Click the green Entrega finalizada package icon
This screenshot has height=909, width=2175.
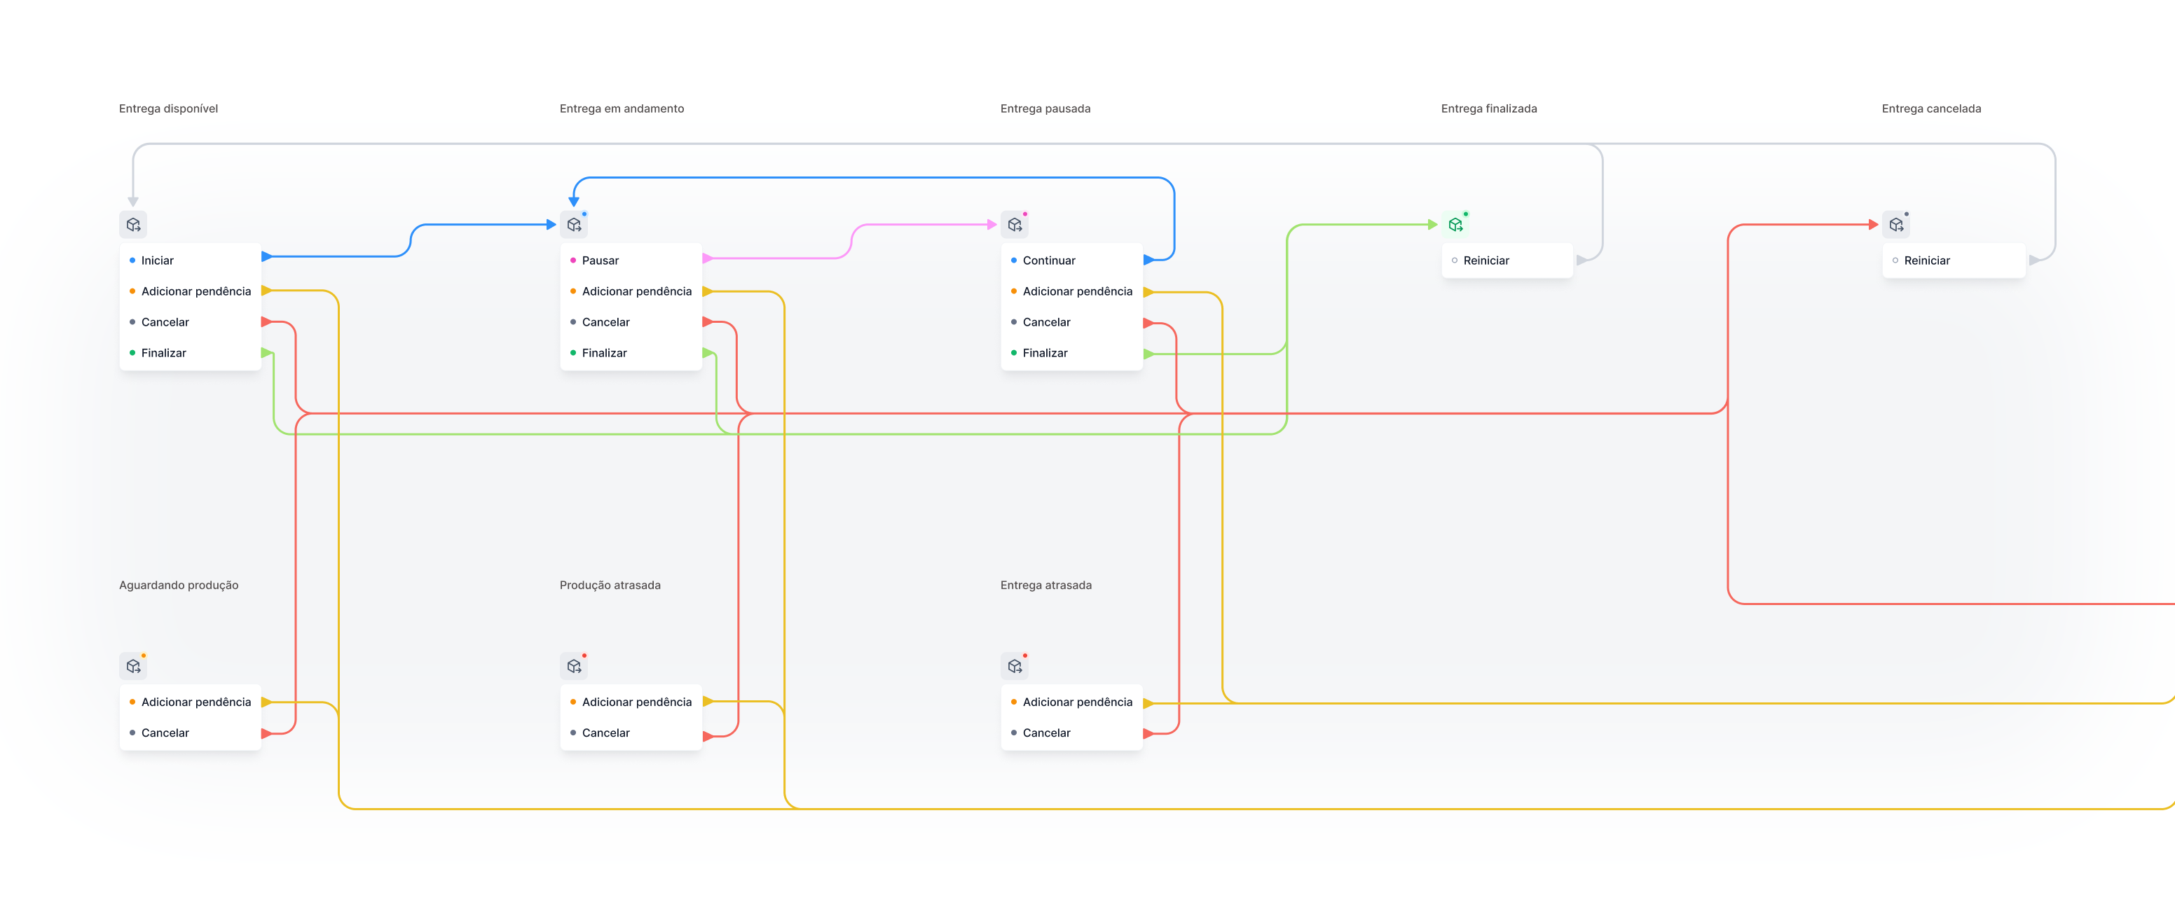click(x=1455, y=225)
